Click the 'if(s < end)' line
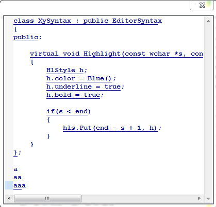The image size is (216, 207). click(x=69, y=112)
